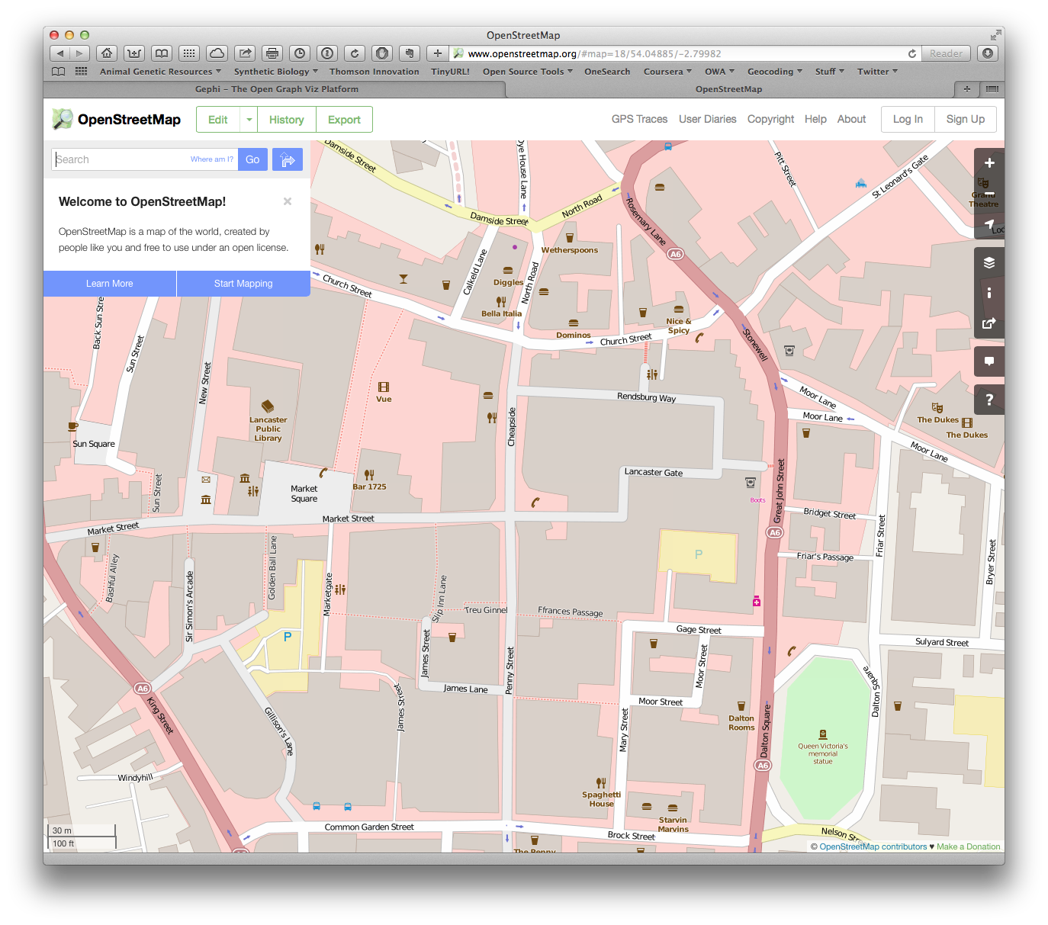Open OpenStreetMap contributors attribution link
Image resolution: width=1048 pixels, height=925 pixels.
click(873, 846)
